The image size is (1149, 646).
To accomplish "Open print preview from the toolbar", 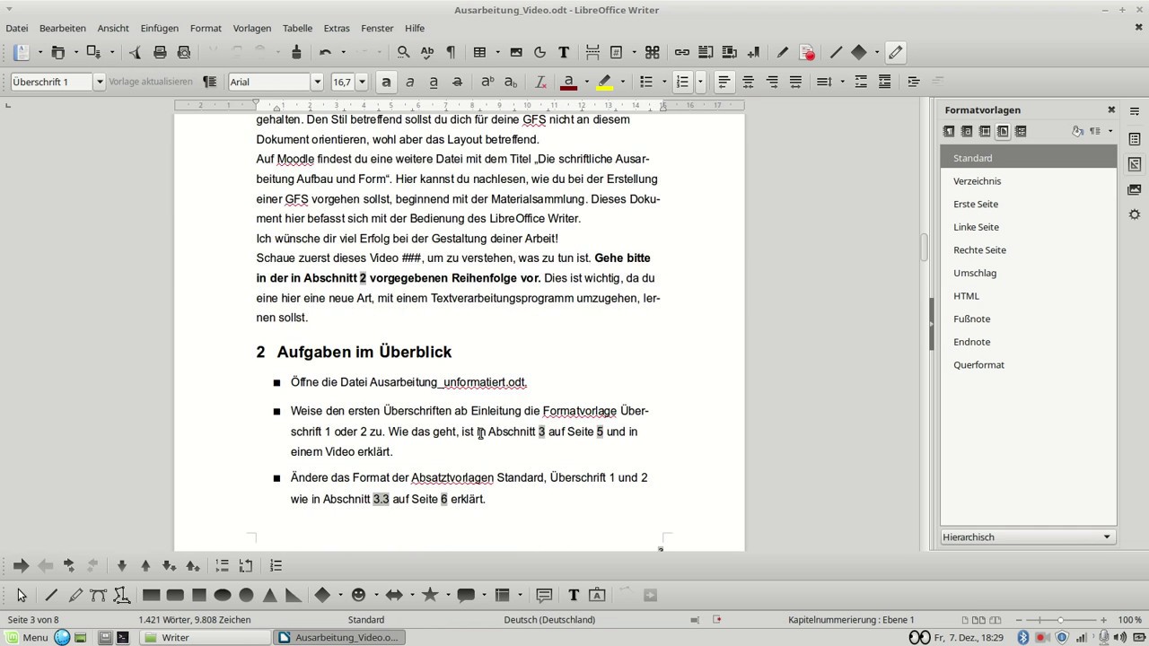I will click(x=184, y=53).
